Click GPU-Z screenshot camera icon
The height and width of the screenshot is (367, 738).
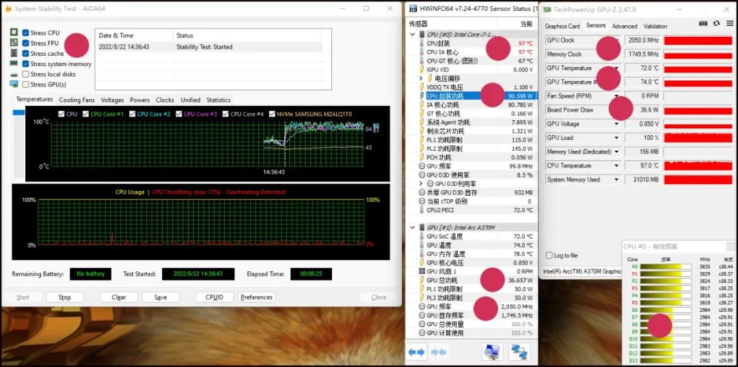click(703, 23)
